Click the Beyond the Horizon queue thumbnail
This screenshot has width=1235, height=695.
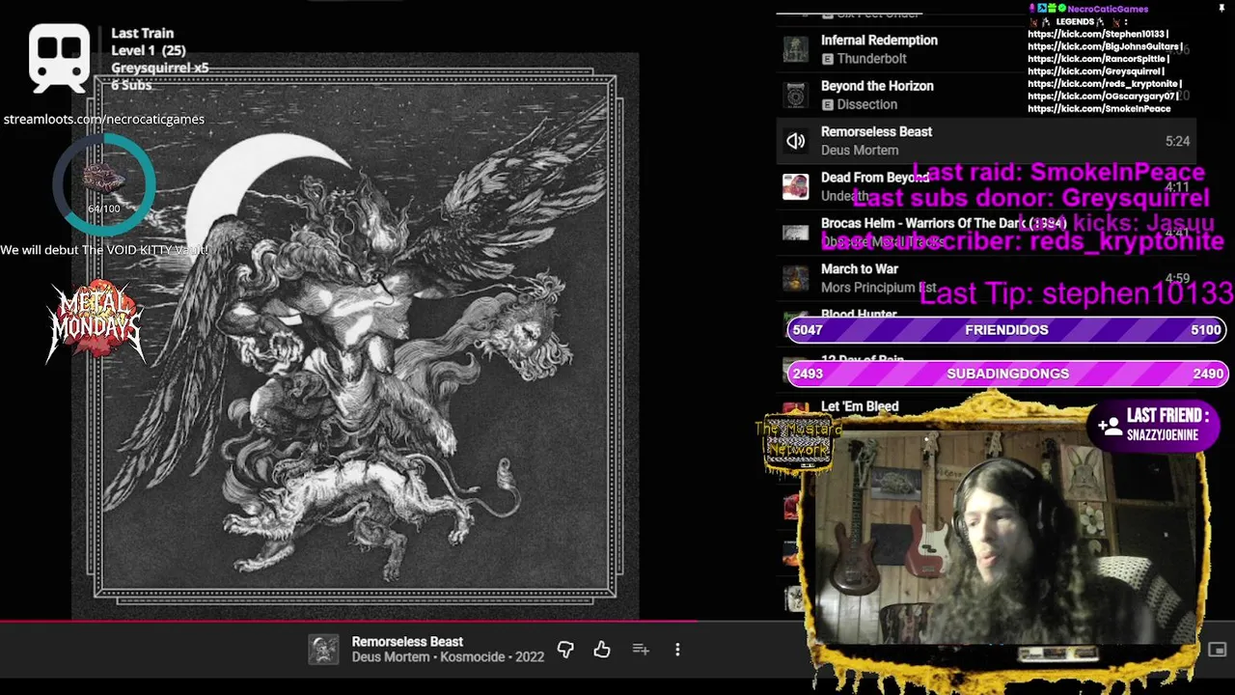click(x=795, y=95)
